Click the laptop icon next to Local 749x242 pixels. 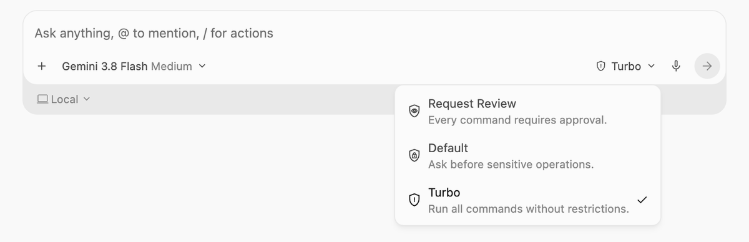tap(42, 99)
